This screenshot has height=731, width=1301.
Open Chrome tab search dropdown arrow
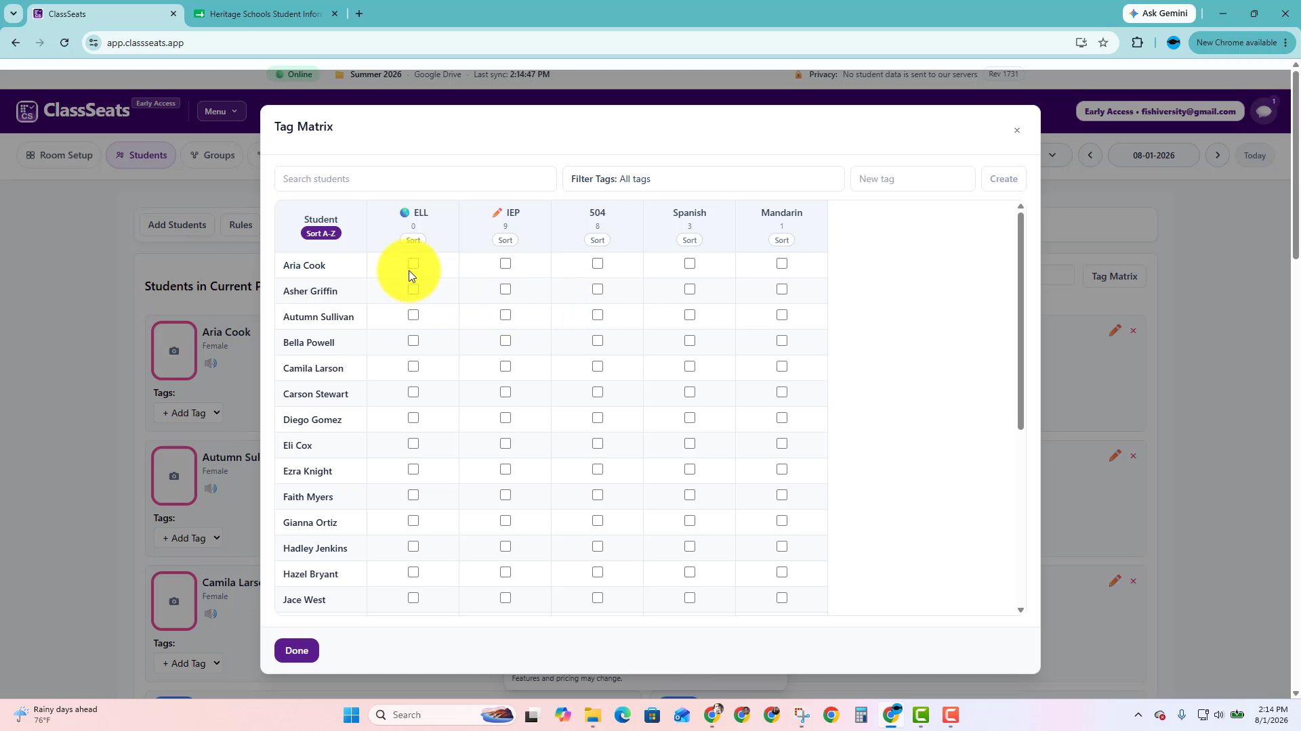pyautogui.click(x=13, y=14)
